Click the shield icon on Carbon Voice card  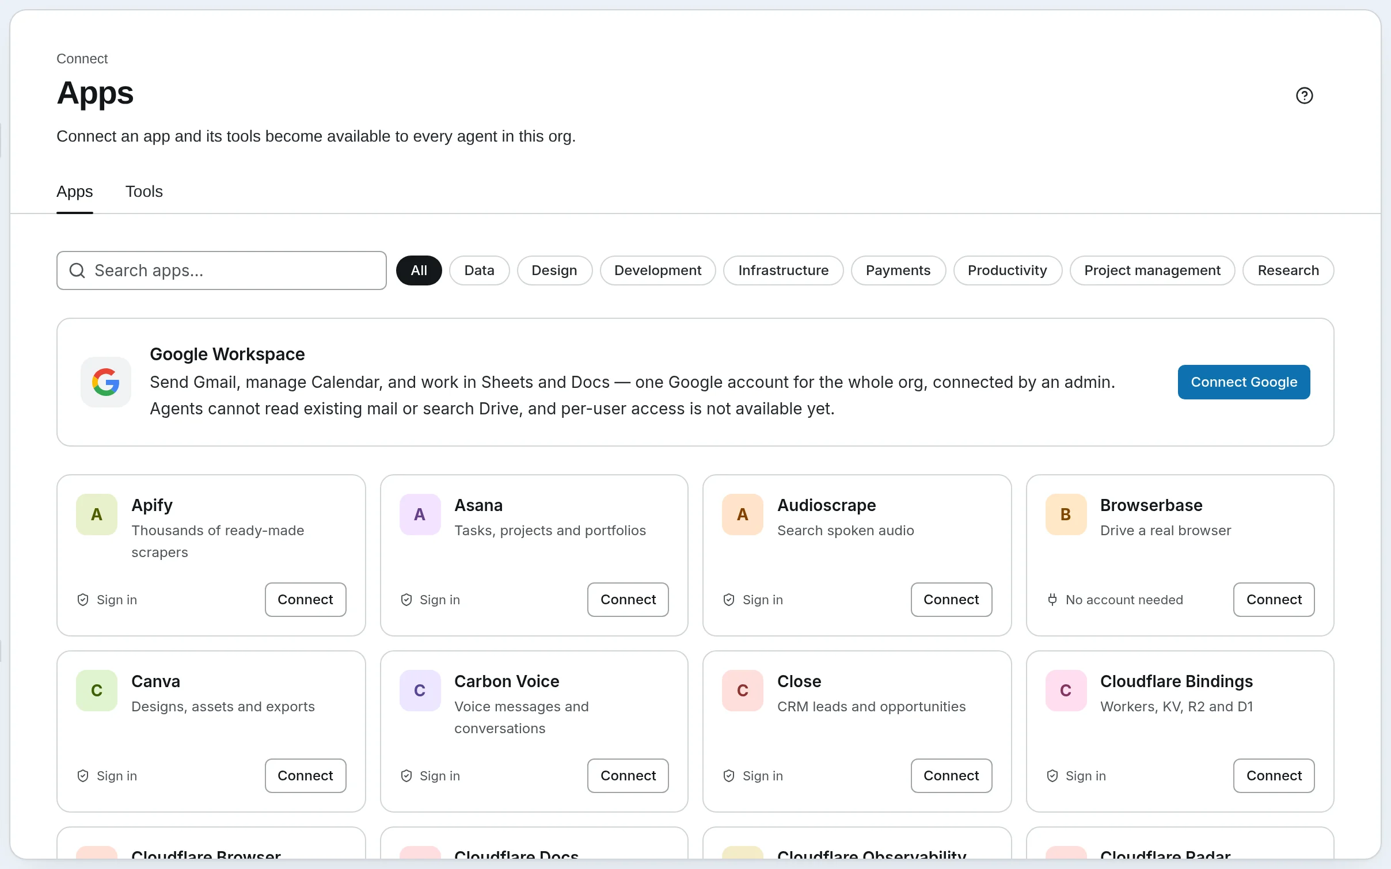406,776
